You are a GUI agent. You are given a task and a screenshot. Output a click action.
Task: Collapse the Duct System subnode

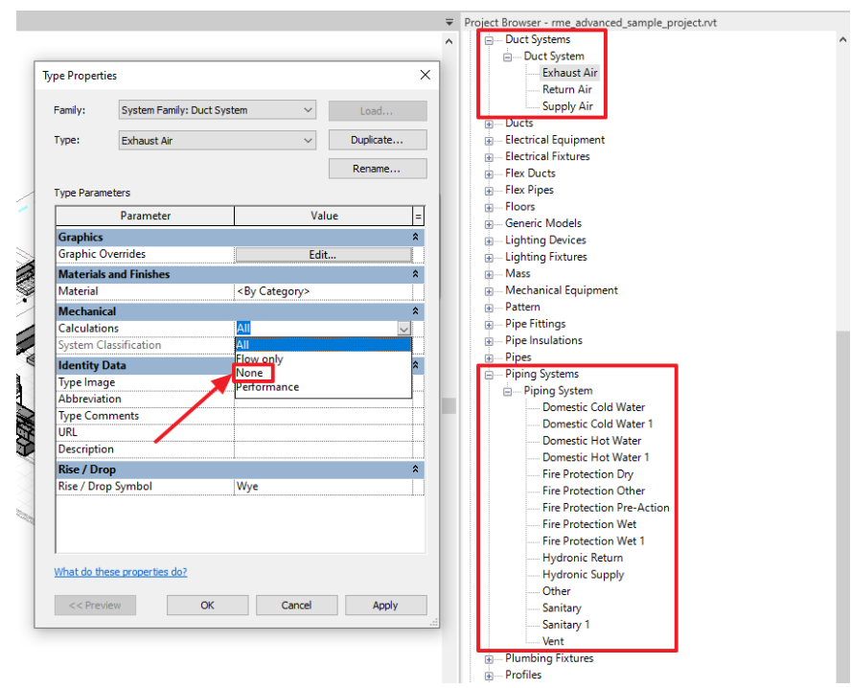pyautogui.click(x=508, y=57)
